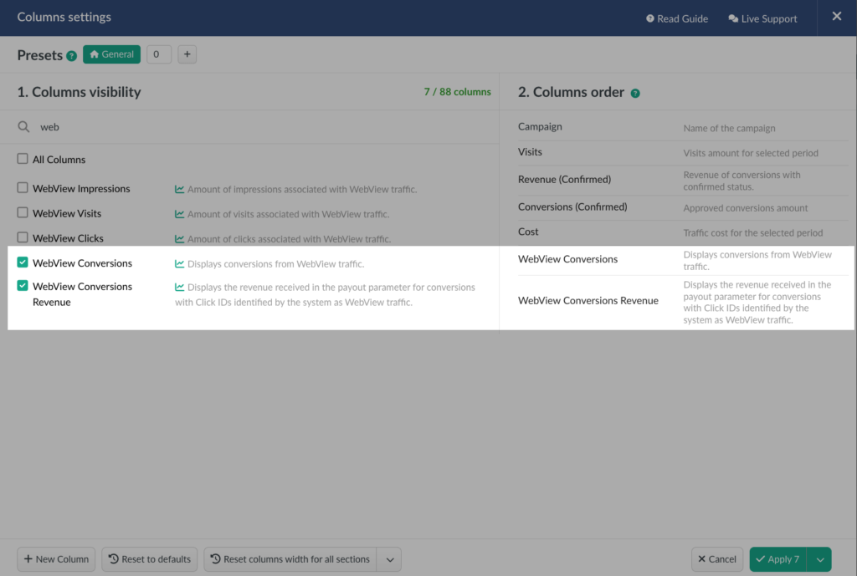This screenshot has height=576, width=857.
Task: Select WebView Conversions Revenue in Columns order list
Action: coord(683,302)
